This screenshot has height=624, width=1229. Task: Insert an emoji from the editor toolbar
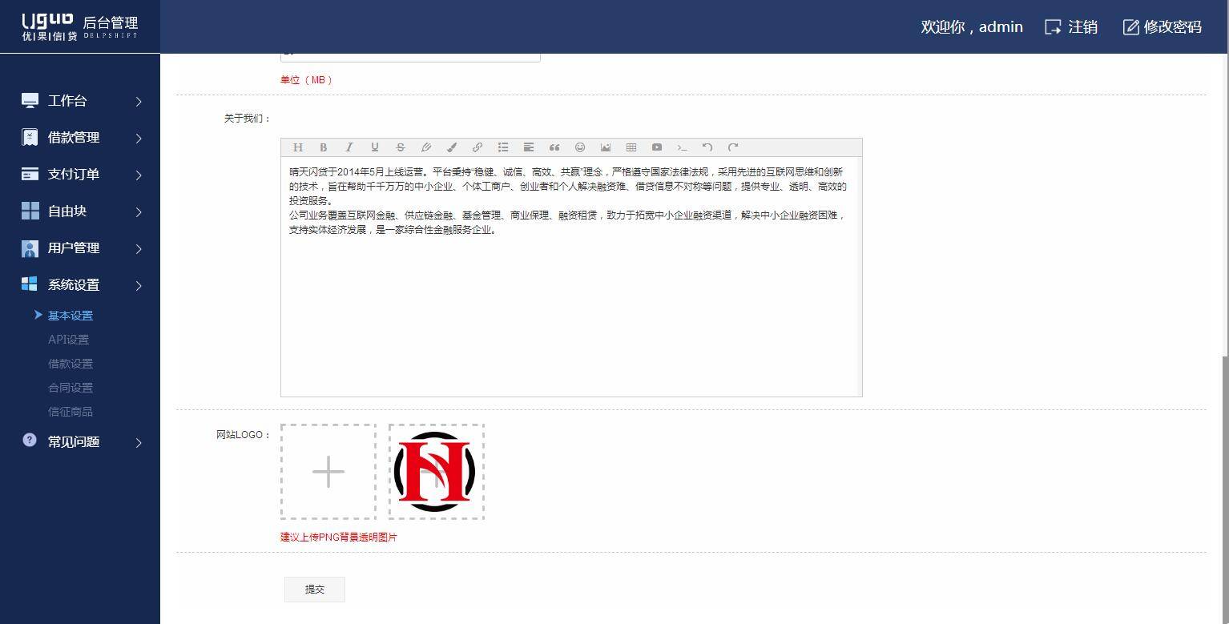click(x=579, y=147)
